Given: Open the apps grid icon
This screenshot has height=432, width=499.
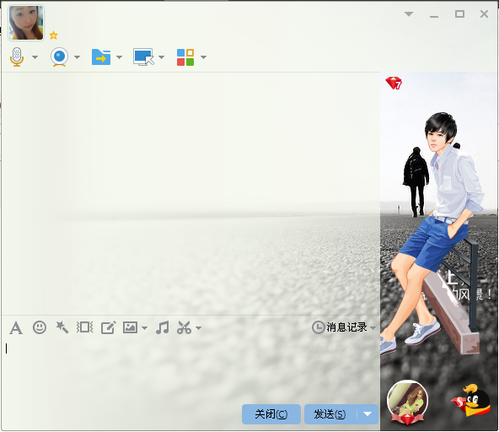Looking at the screenshot, I should click(185, 57).
